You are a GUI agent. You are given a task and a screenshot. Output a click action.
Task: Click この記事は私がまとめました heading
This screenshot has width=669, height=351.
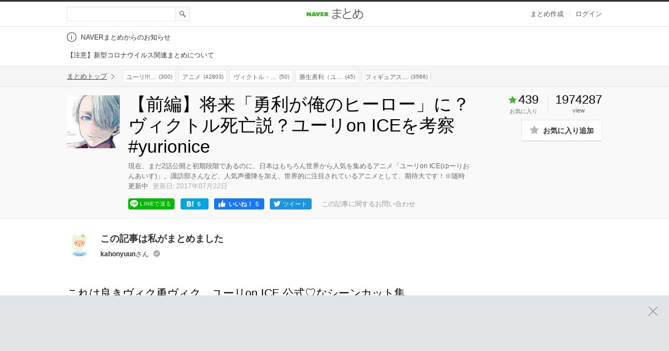[162, 238]
